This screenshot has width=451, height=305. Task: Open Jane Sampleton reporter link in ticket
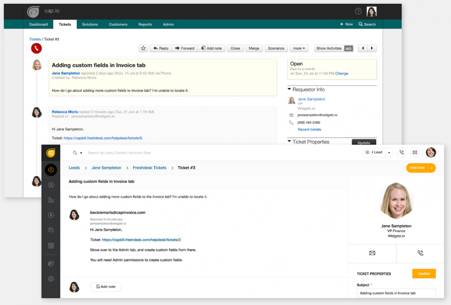pos(66,73)
